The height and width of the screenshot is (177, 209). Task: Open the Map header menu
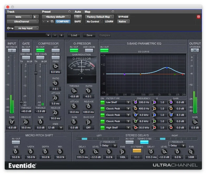point(113,12)
